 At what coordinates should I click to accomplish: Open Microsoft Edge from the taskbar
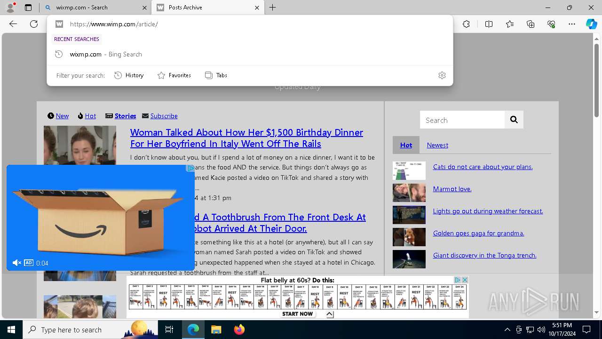pyautogui.click(x=193, y=330)
